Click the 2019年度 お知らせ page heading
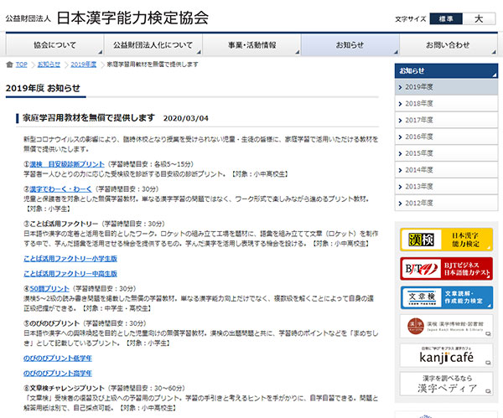This screenshot has width=503, height=418. (x=43, y=88)
